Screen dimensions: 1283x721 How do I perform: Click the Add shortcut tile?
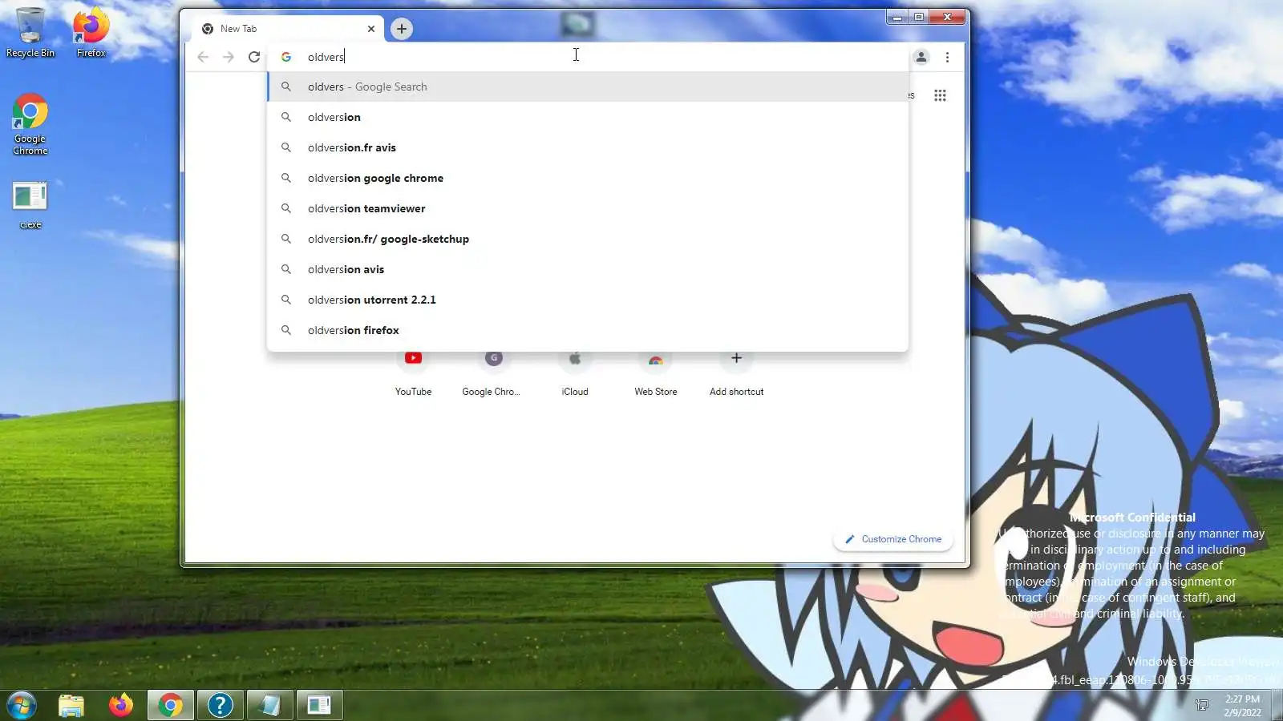tap(736, 373)
